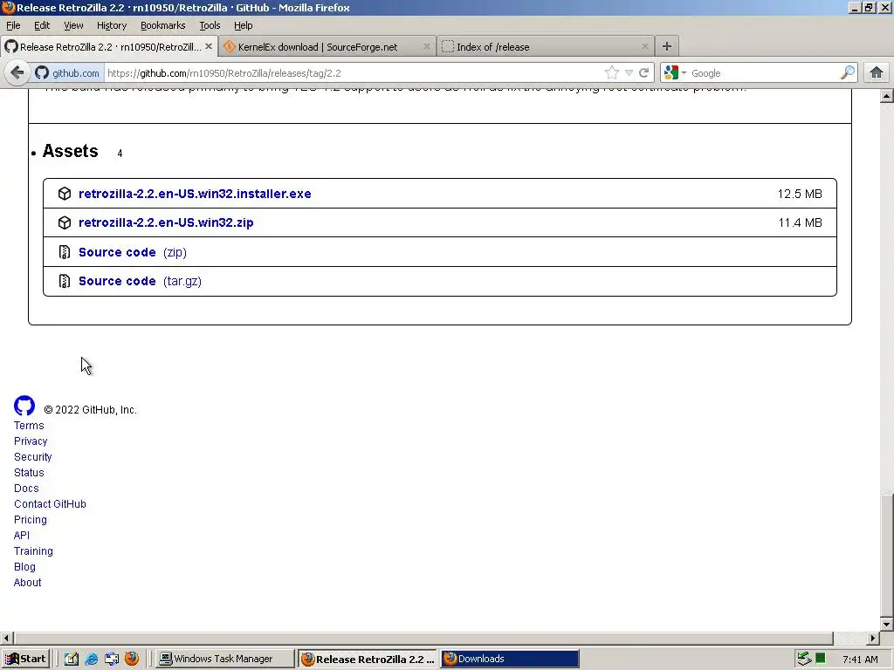
Task: Click zip file icon beside Source code (tar.gz)
Action: pos(65,281)
